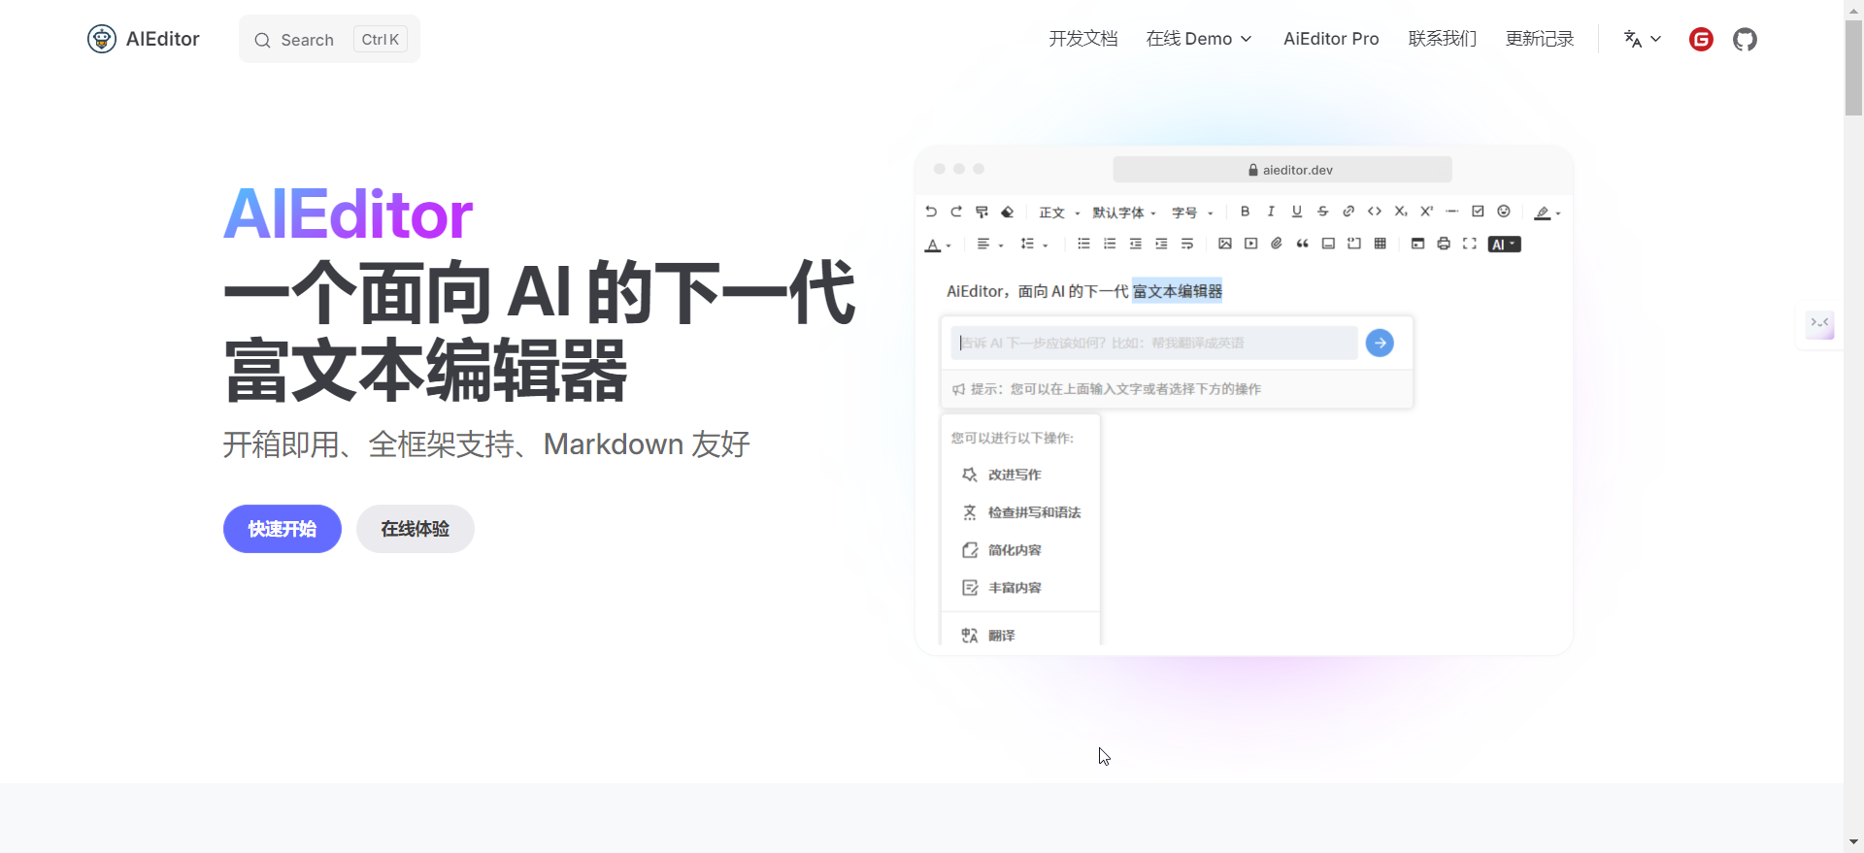Toggle underline formatting in the editor toolbar

tap(1297, 212)
